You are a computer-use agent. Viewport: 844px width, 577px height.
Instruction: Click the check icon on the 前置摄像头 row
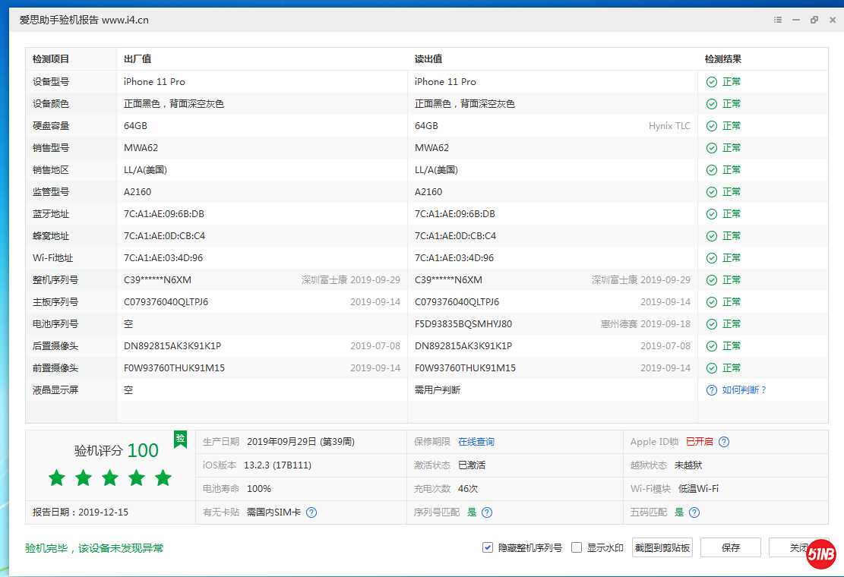click(711, 367)
